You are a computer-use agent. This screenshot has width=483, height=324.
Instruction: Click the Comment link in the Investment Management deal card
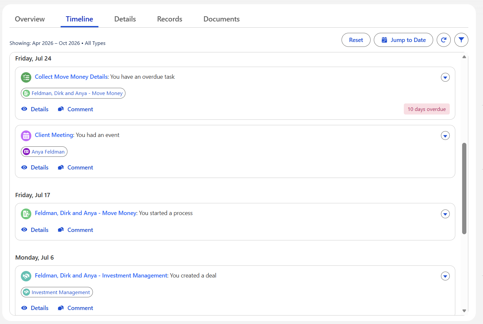click(80, 308)
